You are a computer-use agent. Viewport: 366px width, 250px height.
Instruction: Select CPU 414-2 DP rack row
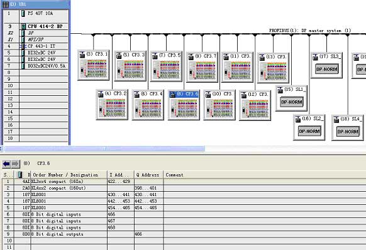36,26
